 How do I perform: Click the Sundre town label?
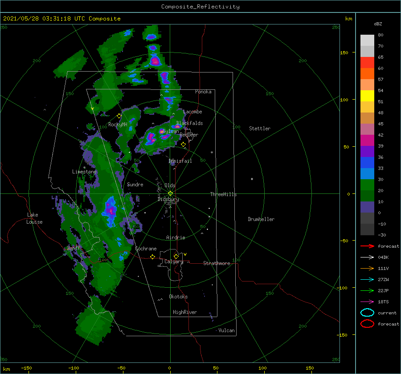click(x=135, y=184)
